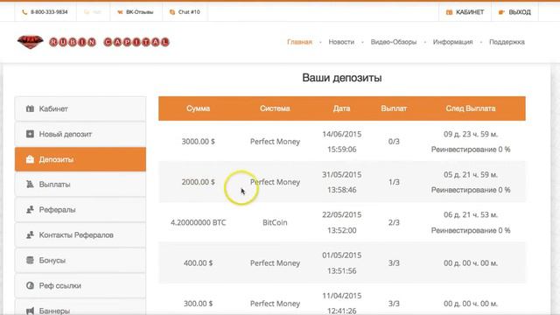Click the Выплаты sidebar icon

(x=30, y=185)
